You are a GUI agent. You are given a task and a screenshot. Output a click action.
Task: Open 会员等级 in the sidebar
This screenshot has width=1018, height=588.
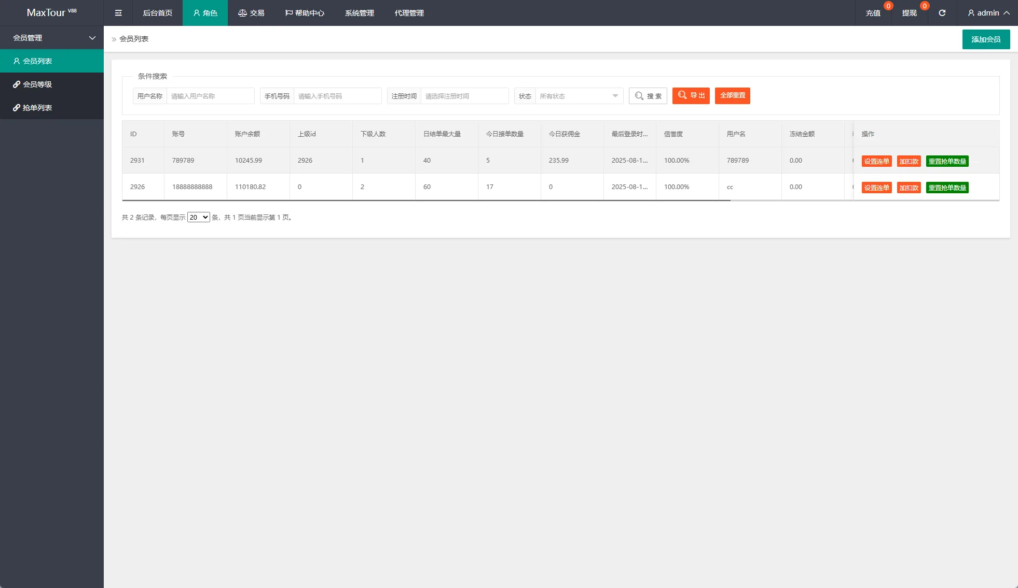tap(37, 84)
